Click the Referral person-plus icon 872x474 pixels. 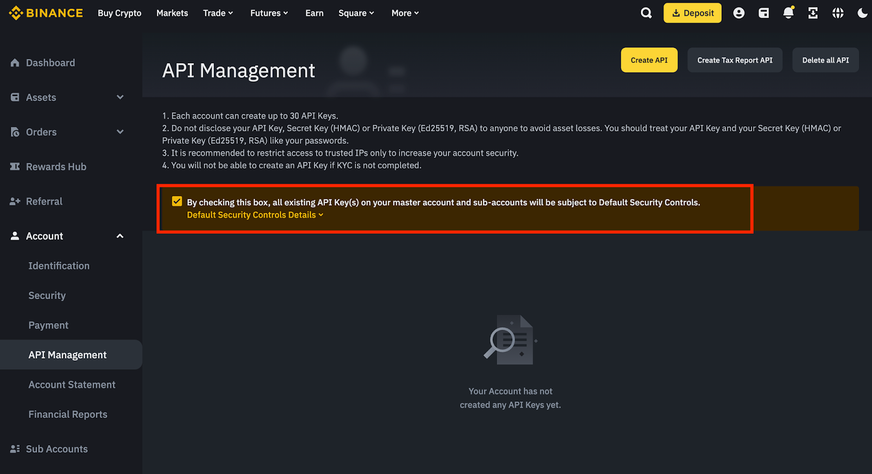coord(15,202)
